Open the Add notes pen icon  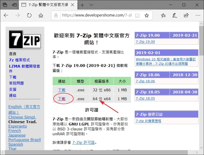tap(175, 15)
